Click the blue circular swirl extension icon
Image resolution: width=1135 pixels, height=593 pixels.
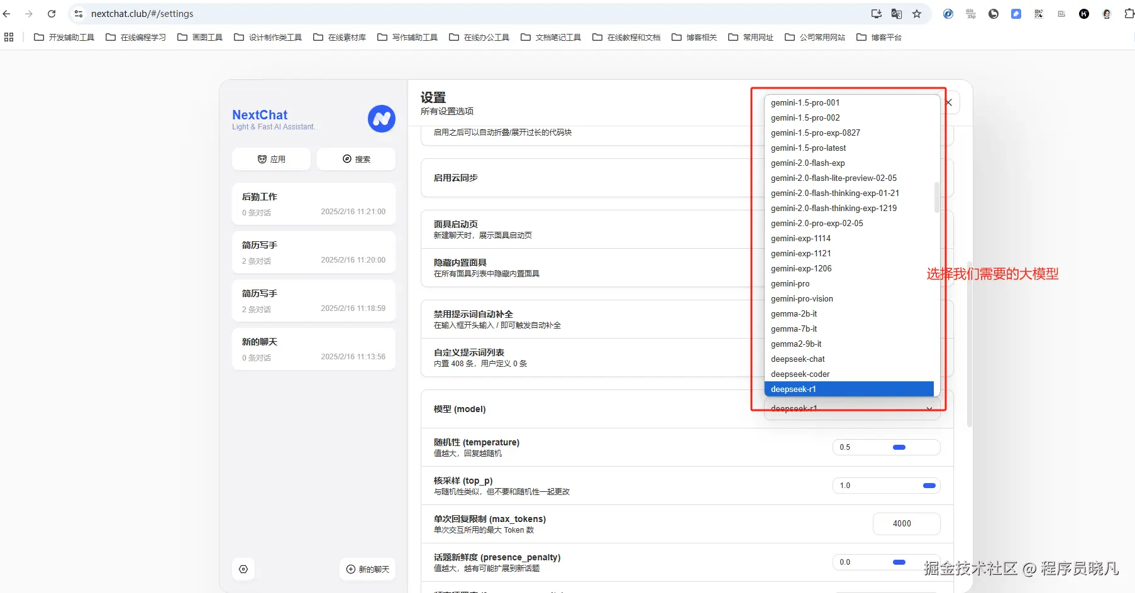(948, 14)
